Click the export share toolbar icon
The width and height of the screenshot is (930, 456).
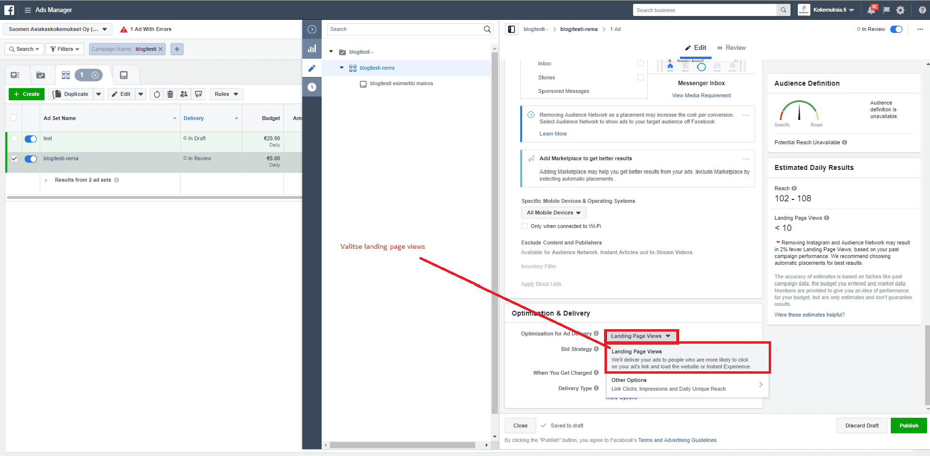(x=199, y=94)
